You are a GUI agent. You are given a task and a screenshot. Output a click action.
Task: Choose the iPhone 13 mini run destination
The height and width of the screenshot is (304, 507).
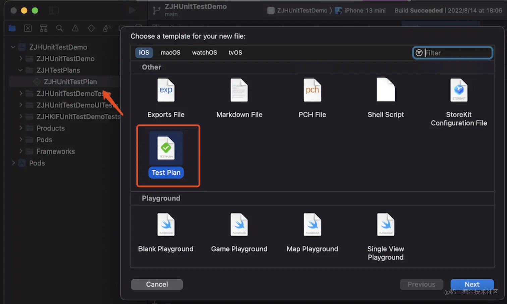(360, 11)
